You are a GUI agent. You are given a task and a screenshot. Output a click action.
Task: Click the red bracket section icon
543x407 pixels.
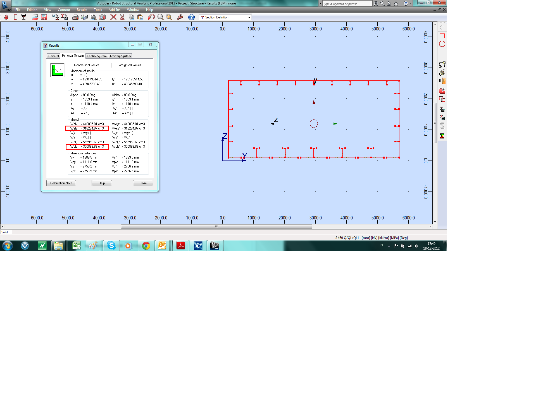click(x=15, y=17)
